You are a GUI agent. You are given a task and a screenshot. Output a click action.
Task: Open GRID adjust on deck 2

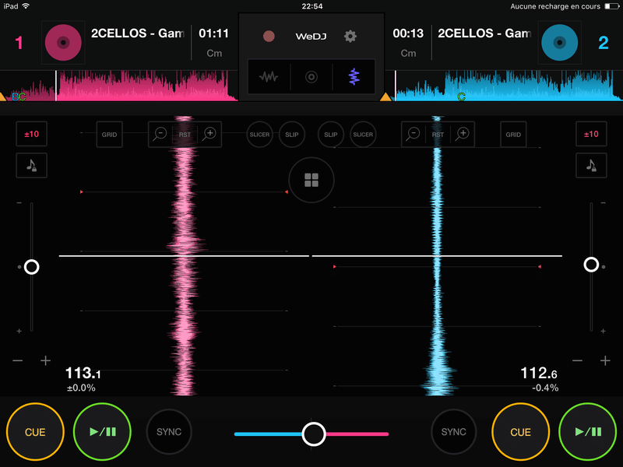coord(513,135)
